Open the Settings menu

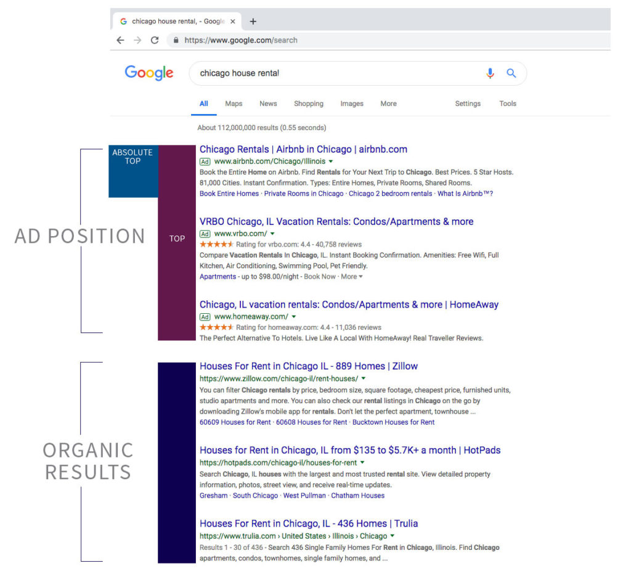click(x=467, y=104)
